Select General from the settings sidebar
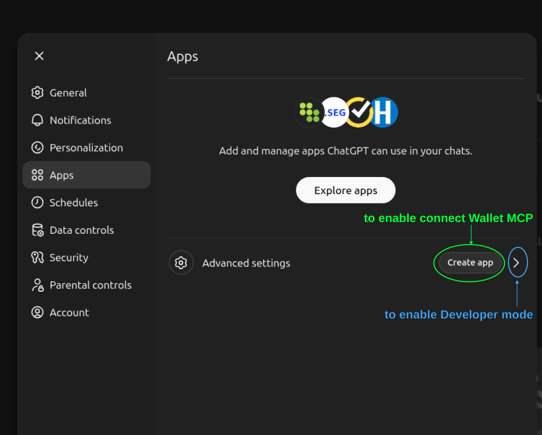The width and height of the screenshot is (542, 435). [x=67, y=92]
